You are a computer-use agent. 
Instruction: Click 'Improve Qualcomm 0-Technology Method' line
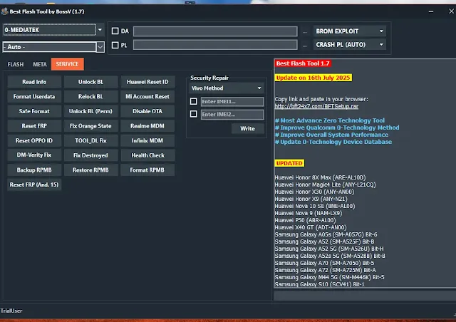[337, 128]
